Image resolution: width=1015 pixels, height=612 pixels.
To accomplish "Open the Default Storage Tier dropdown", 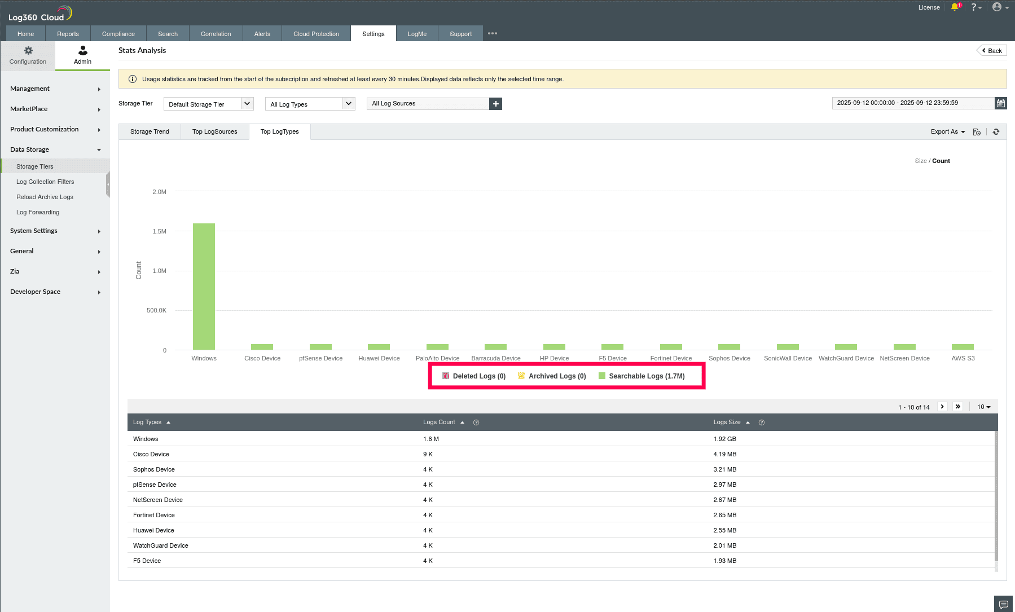I will click(x=209, y=104).
